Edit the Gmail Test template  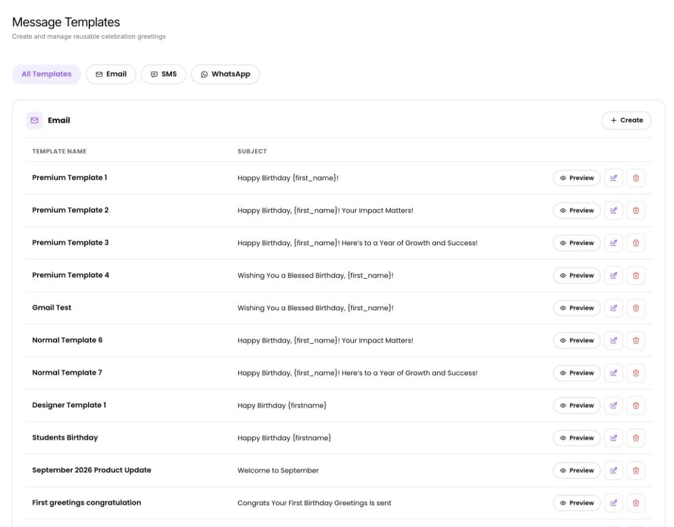pyautogui.click(x=613, y=308)
